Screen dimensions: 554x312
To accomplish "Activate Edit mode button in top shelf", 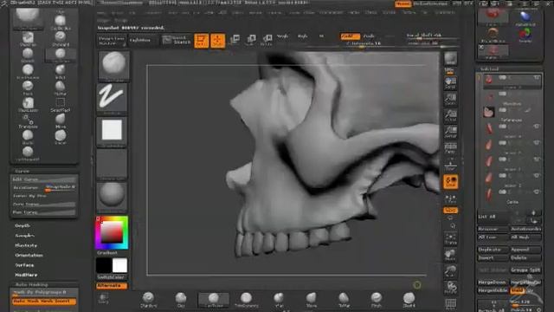I will coord(202,41).
